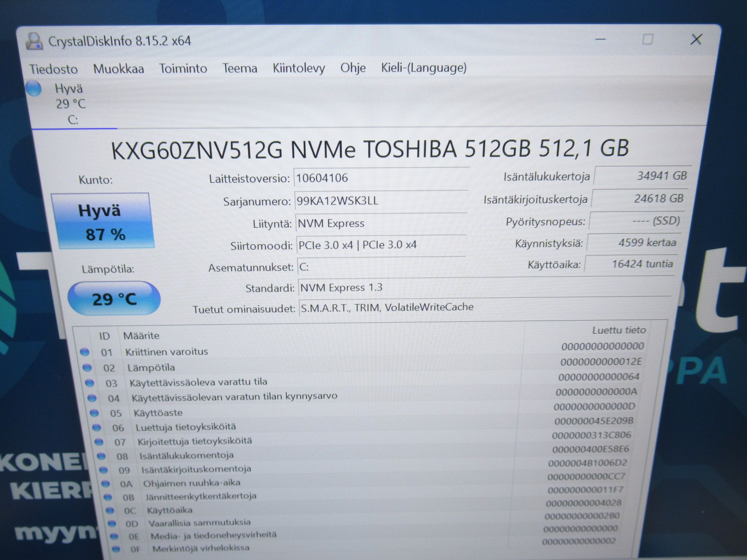
Task: Click the status dot for Ohjaimen ruuhka-aika
Action: [105, 484]
